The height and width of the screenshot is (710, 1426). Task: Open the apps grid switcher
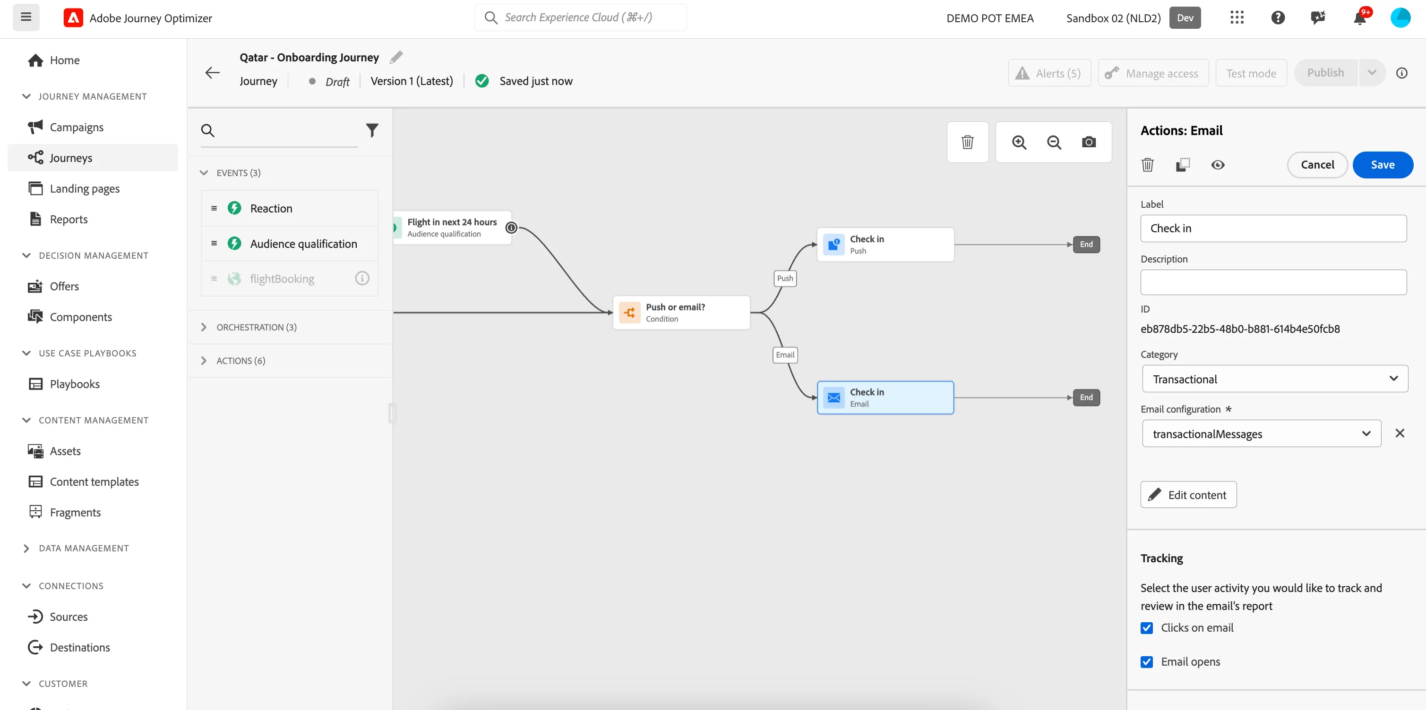[x=1237, y=17]
